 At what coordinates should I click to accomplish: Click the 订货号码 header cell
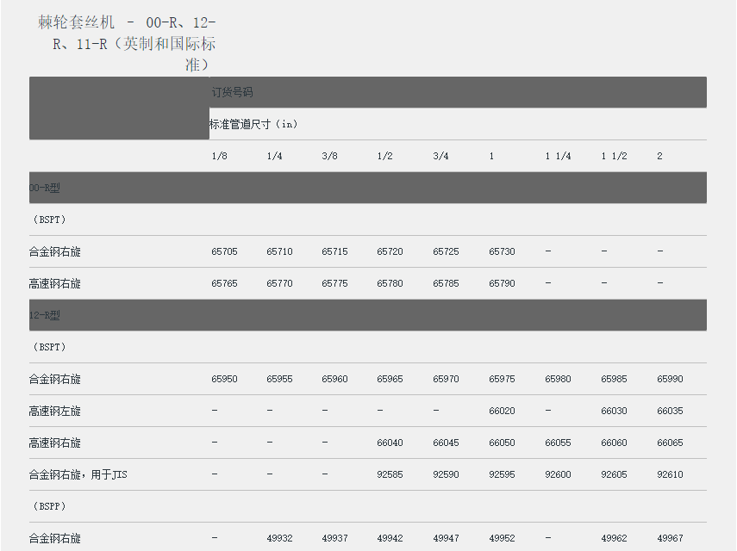click(x=233, y=92)
